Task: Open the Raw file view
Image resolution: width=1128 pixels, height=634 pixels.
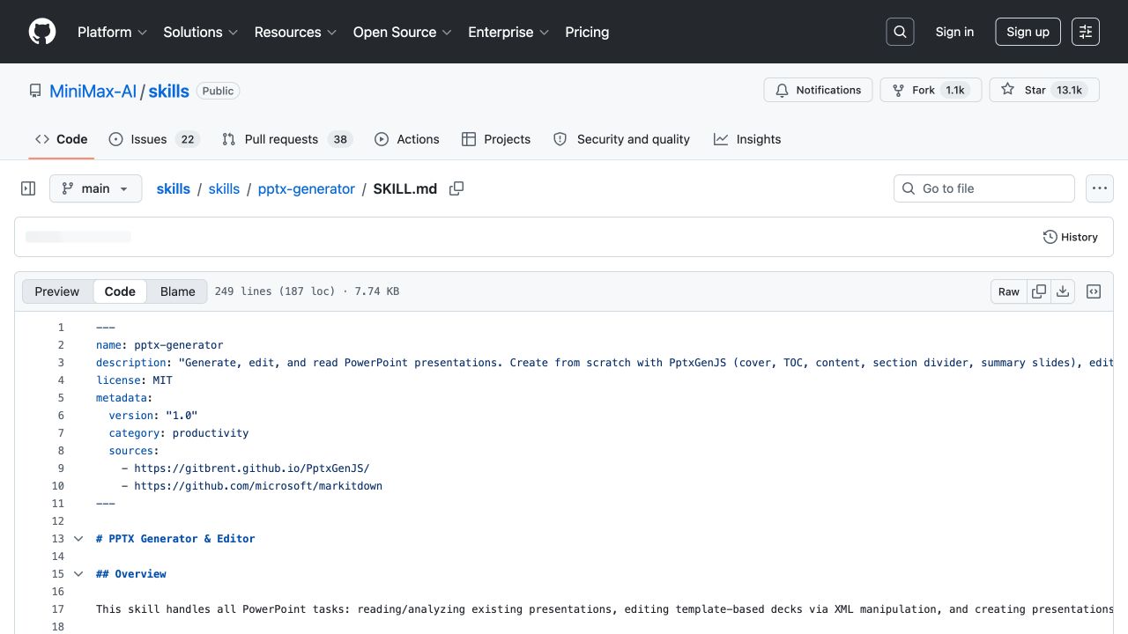Action: tap(1009, 291)
